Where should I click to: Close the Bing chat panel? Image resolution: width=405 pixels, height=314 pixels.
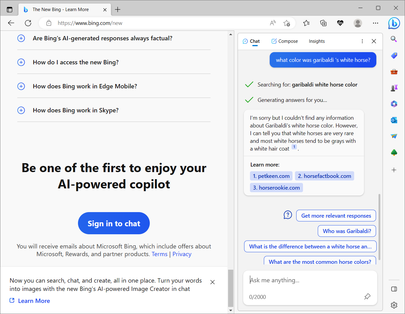pyautogui.click(x=374, y=41)
